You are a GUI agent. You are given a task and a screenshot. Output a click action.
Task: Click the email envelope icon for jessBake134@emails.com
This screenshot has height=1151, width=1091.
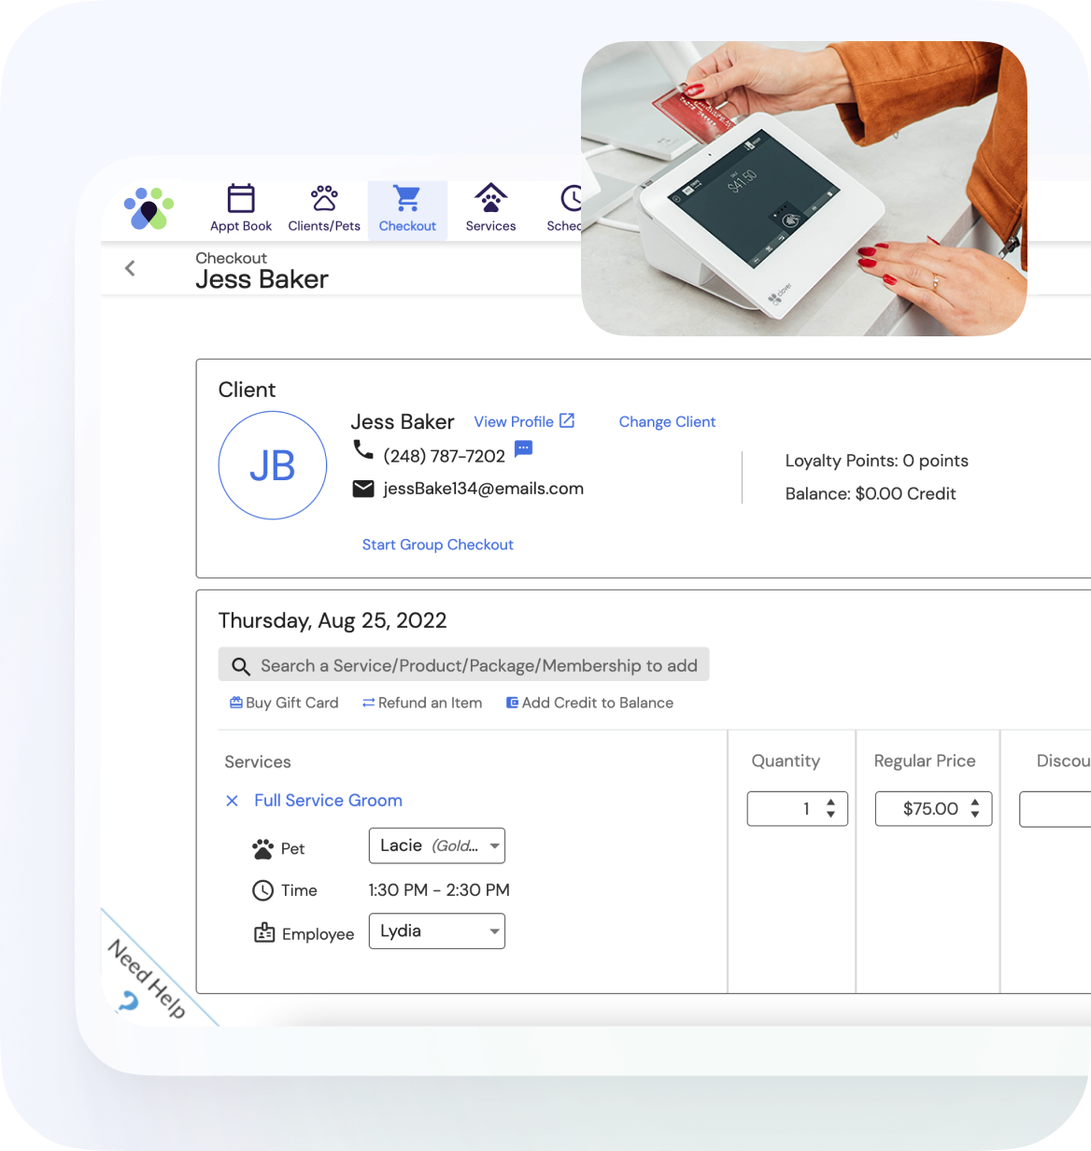tap(363, 488)
